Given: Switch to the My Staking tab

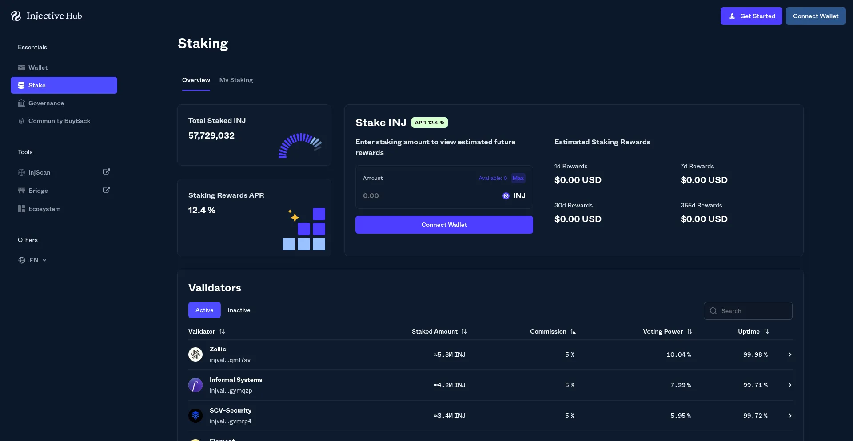Looking at the screenshot, I should coord(236,80).
